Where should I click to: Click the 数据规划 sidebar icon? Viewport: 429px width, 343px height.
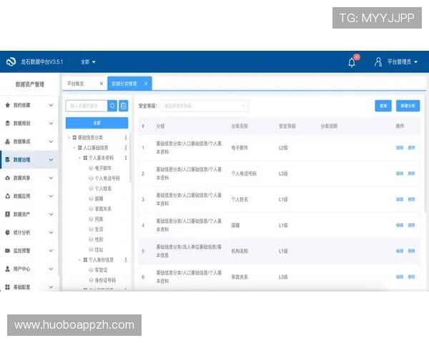8,124
